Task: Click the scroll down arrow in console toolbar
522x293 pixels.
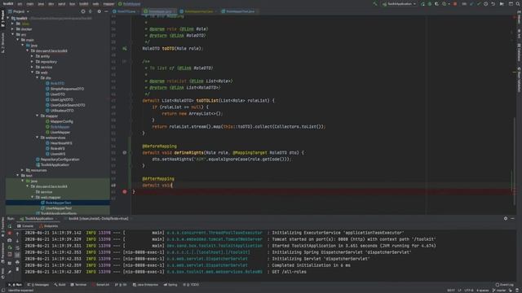Action: (17, 241)
